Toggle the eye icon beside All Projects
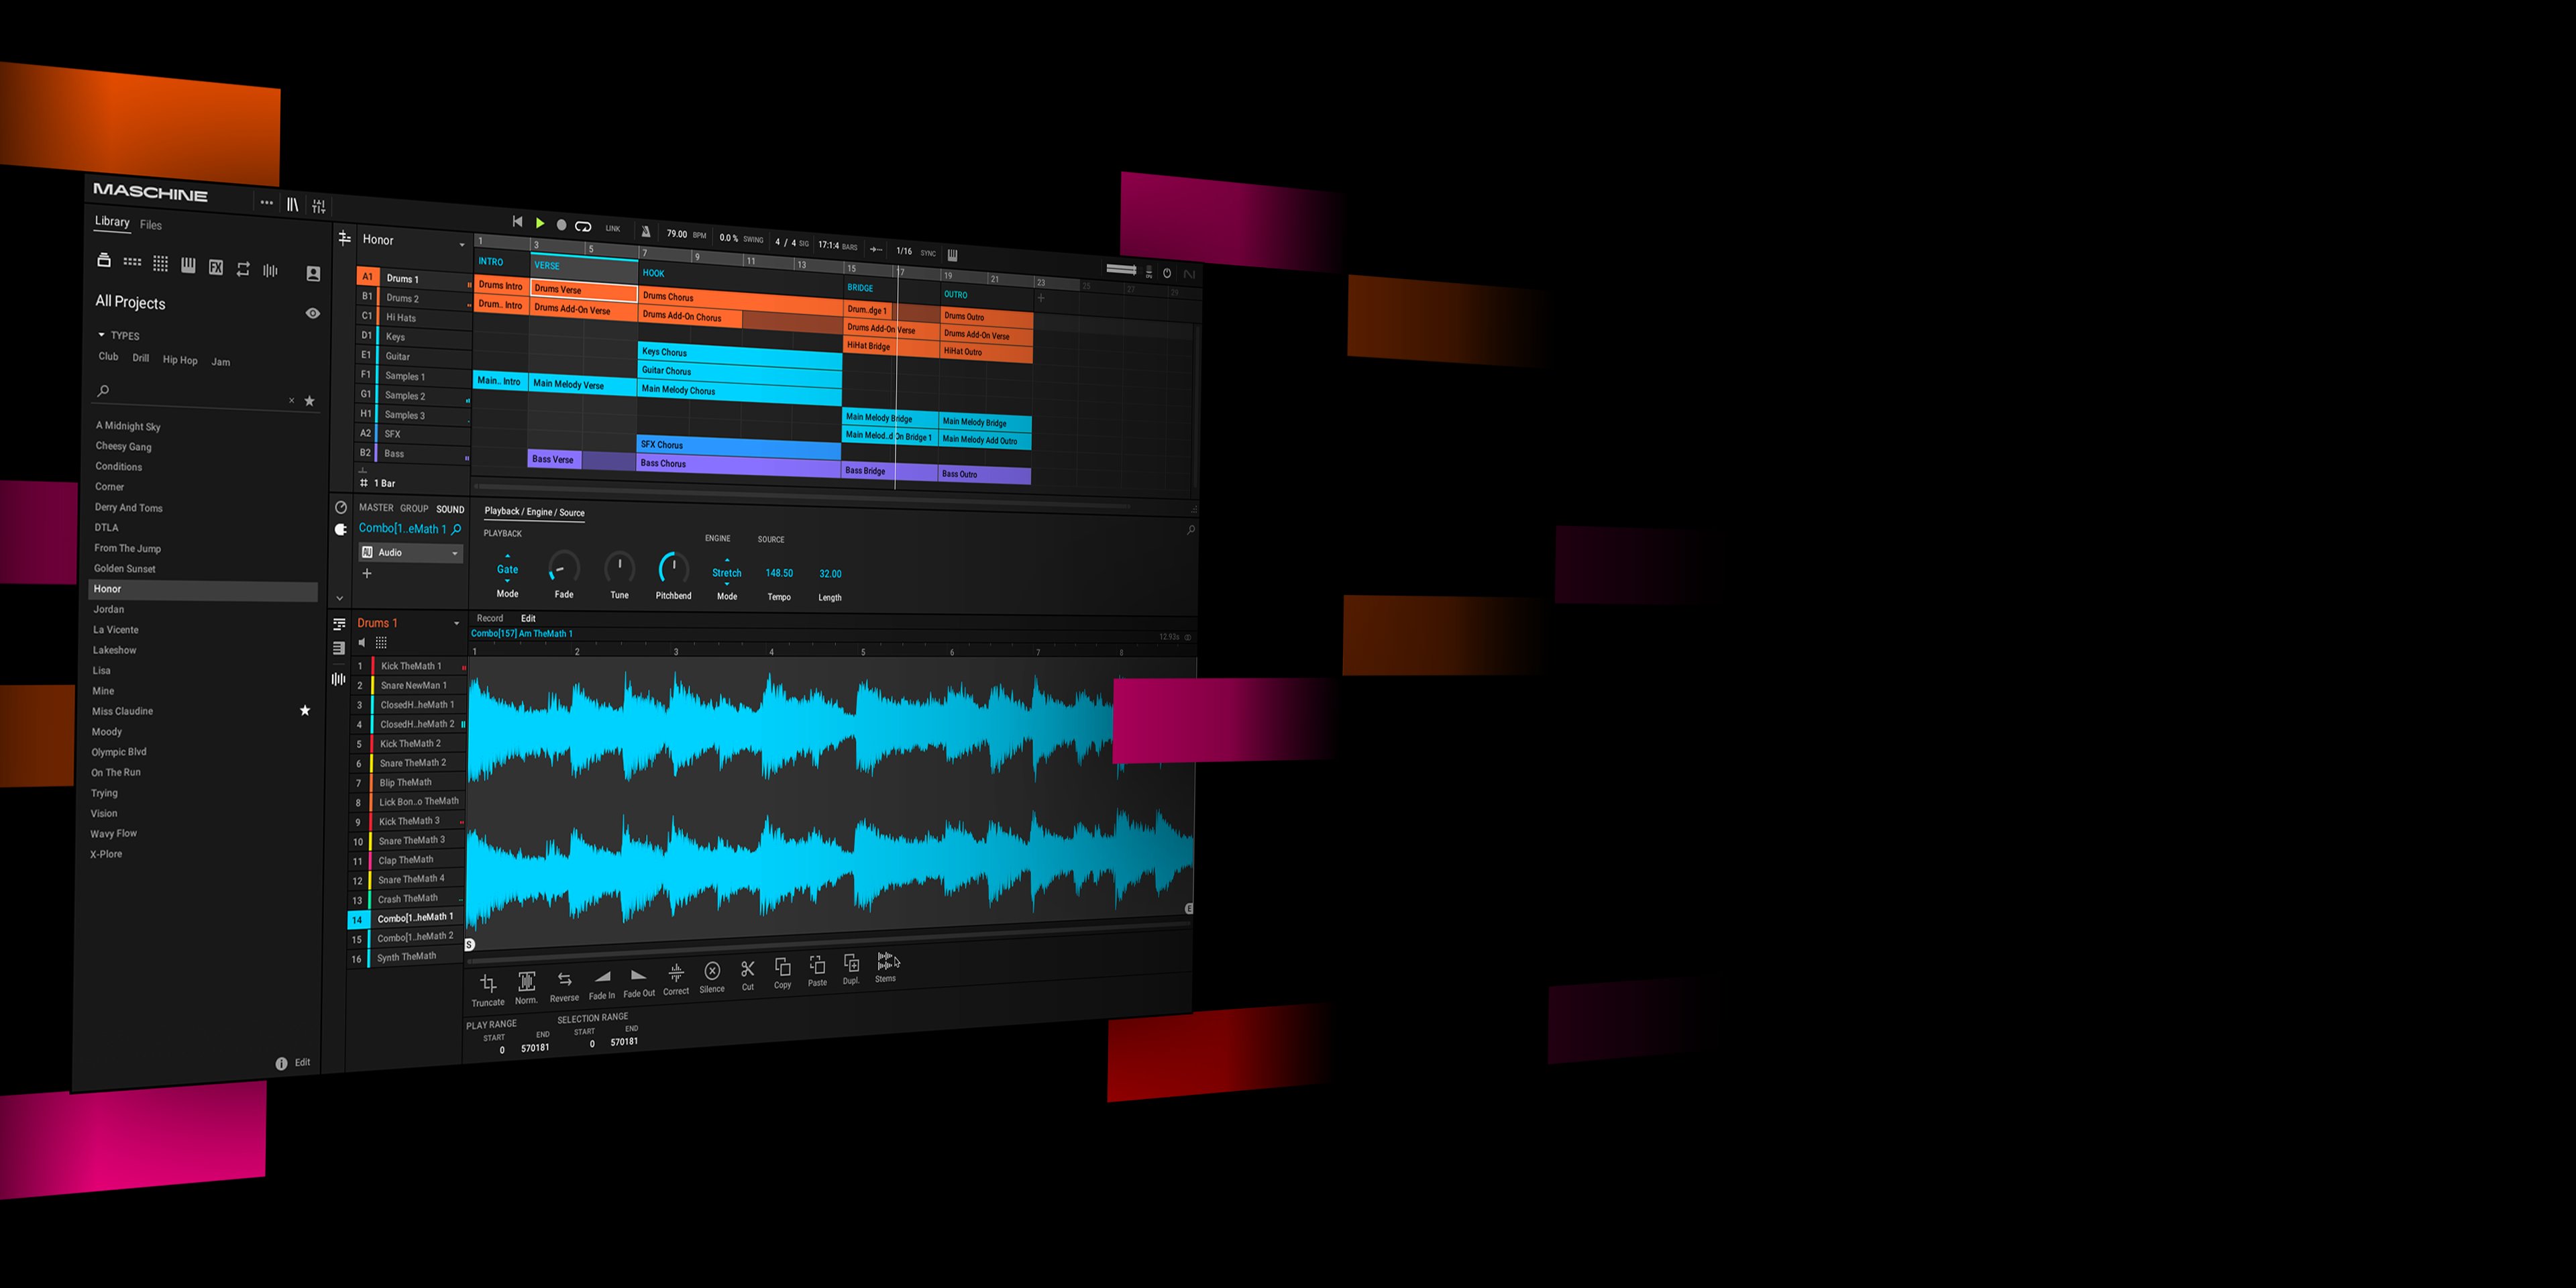Screen dimensions: 2576x1288 312,313
